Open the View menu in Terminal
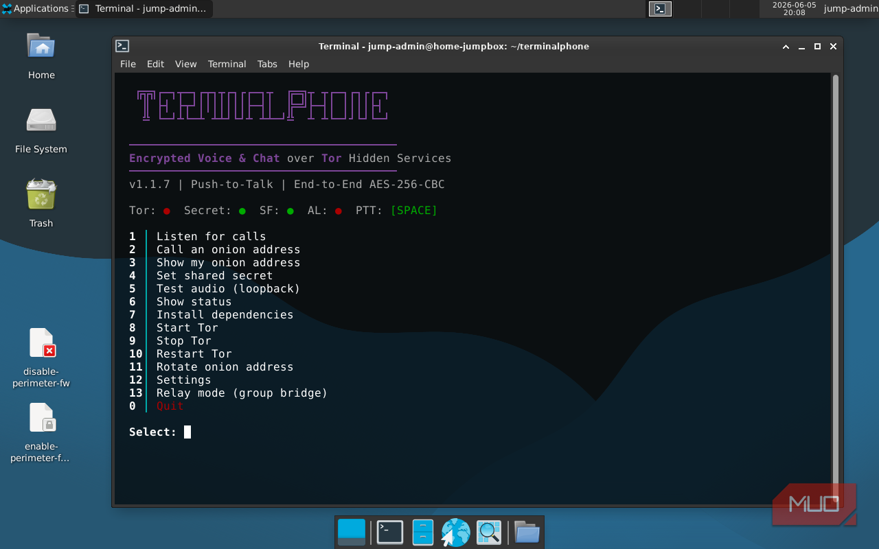This screenshot has height=549, width=879. click(x=185, y=64)
